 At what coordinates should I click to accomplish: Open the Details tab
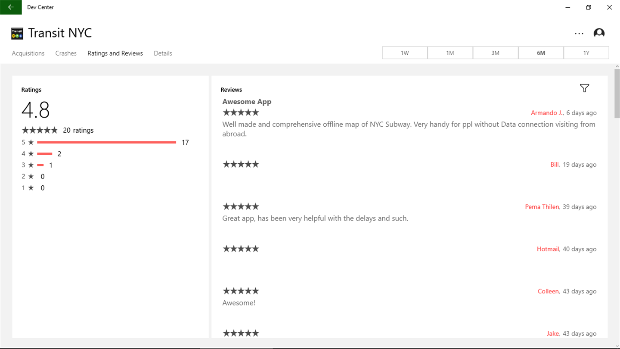coord(163,53)
